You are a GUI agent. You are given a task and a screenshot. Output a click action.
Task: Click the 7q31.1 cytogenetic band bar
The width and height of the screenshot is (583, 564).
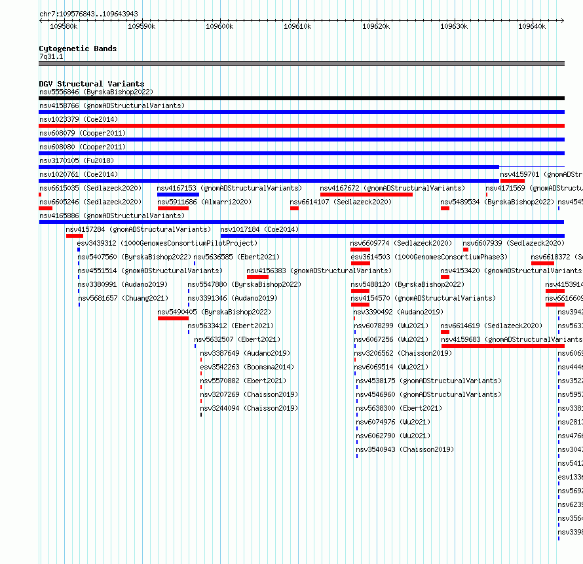point(301,64)
